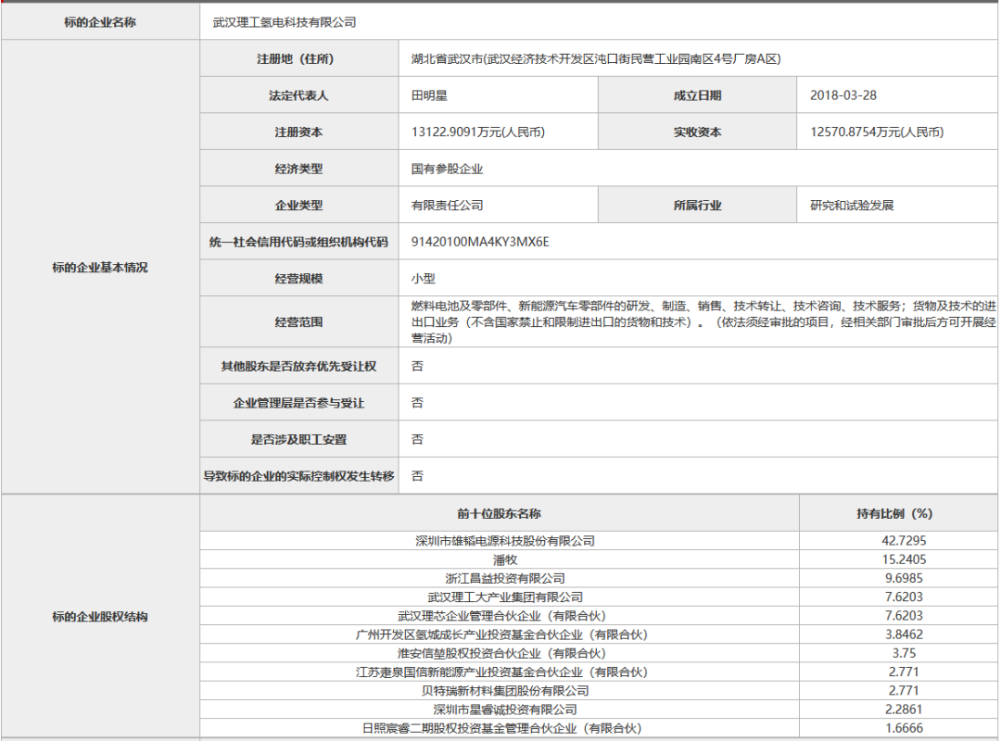
Task: Click the 经营规模 label
Action: (298, 279)
